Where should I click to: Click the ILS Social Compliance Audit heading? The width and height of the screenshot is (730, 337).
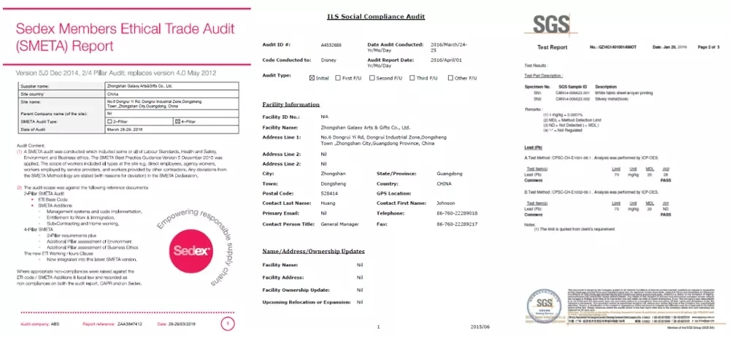click(377, 16)
